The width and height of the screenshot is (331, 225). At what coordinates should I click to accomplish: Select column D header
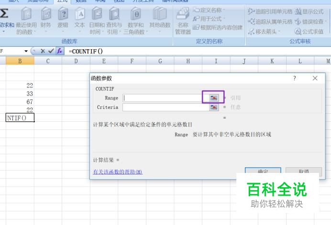pyautogui.click(x=76, y=61)
